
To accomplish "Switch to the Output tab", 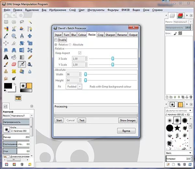I will tap(133, 35).
